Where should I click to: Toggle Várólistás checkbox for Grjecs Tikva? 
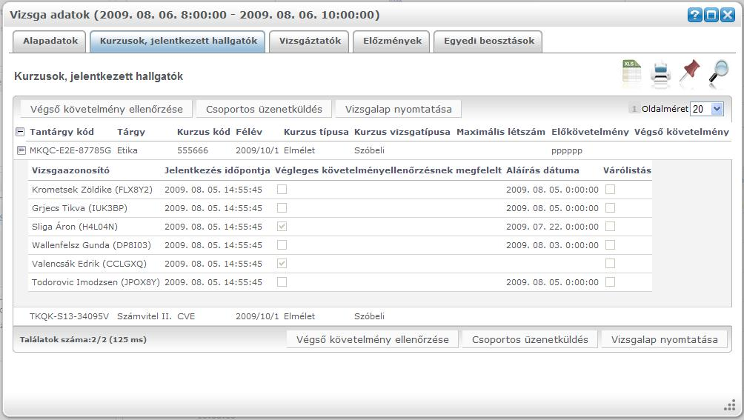(610, 208)
